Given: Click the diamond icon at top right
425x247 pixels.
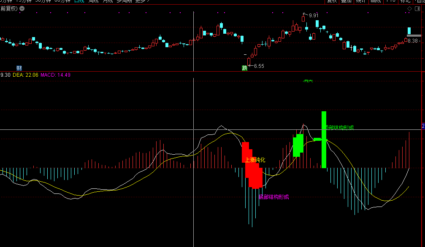Looking at the screenshot, I should [409, 9].
